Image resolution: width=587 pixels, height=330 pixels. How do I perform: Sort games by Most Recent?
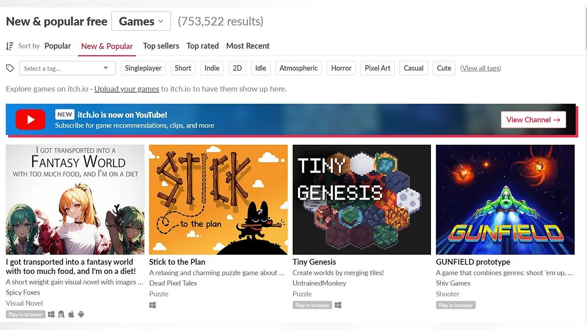point(248,46)
